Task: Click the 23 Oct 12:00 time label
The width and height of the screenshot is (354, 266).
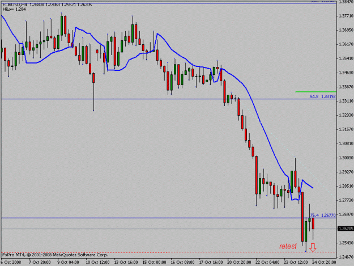Action: [x=296, y=263]
